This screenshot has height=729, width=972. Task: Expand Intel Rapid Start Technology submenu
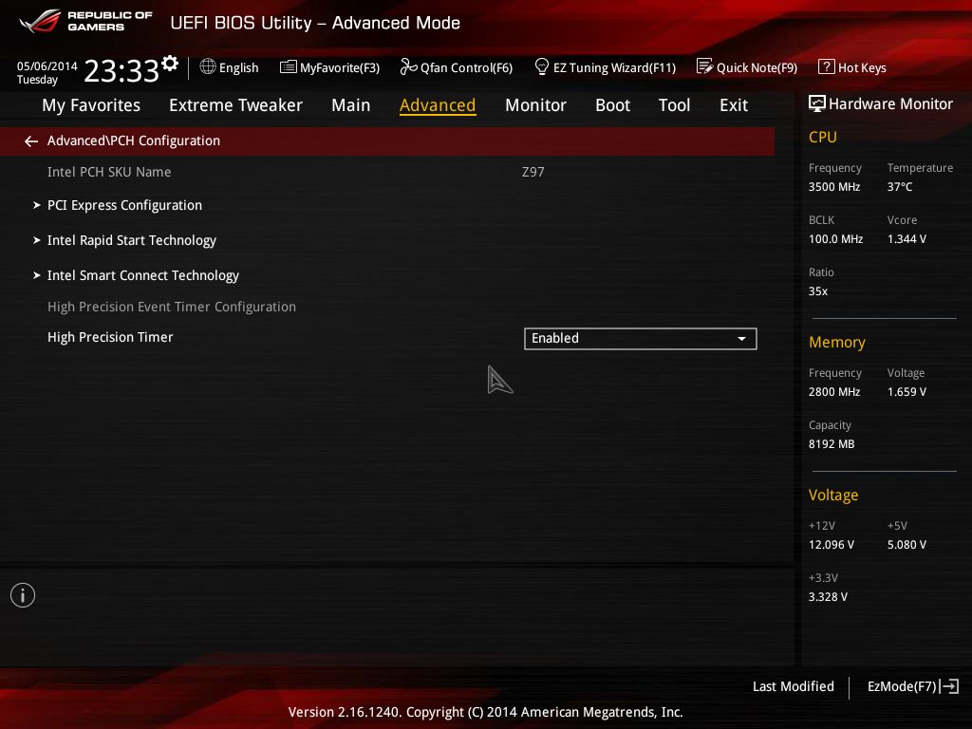[131, 240]
